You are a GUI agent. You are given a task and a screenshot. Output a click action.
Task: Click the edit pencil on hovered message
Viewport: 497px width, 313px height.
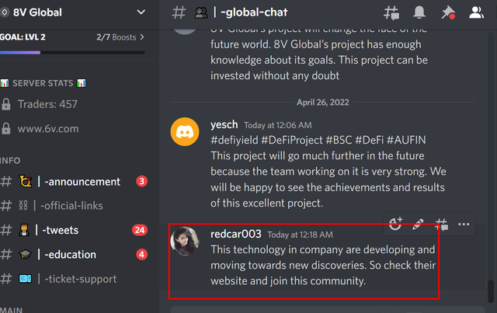point(418,224)
